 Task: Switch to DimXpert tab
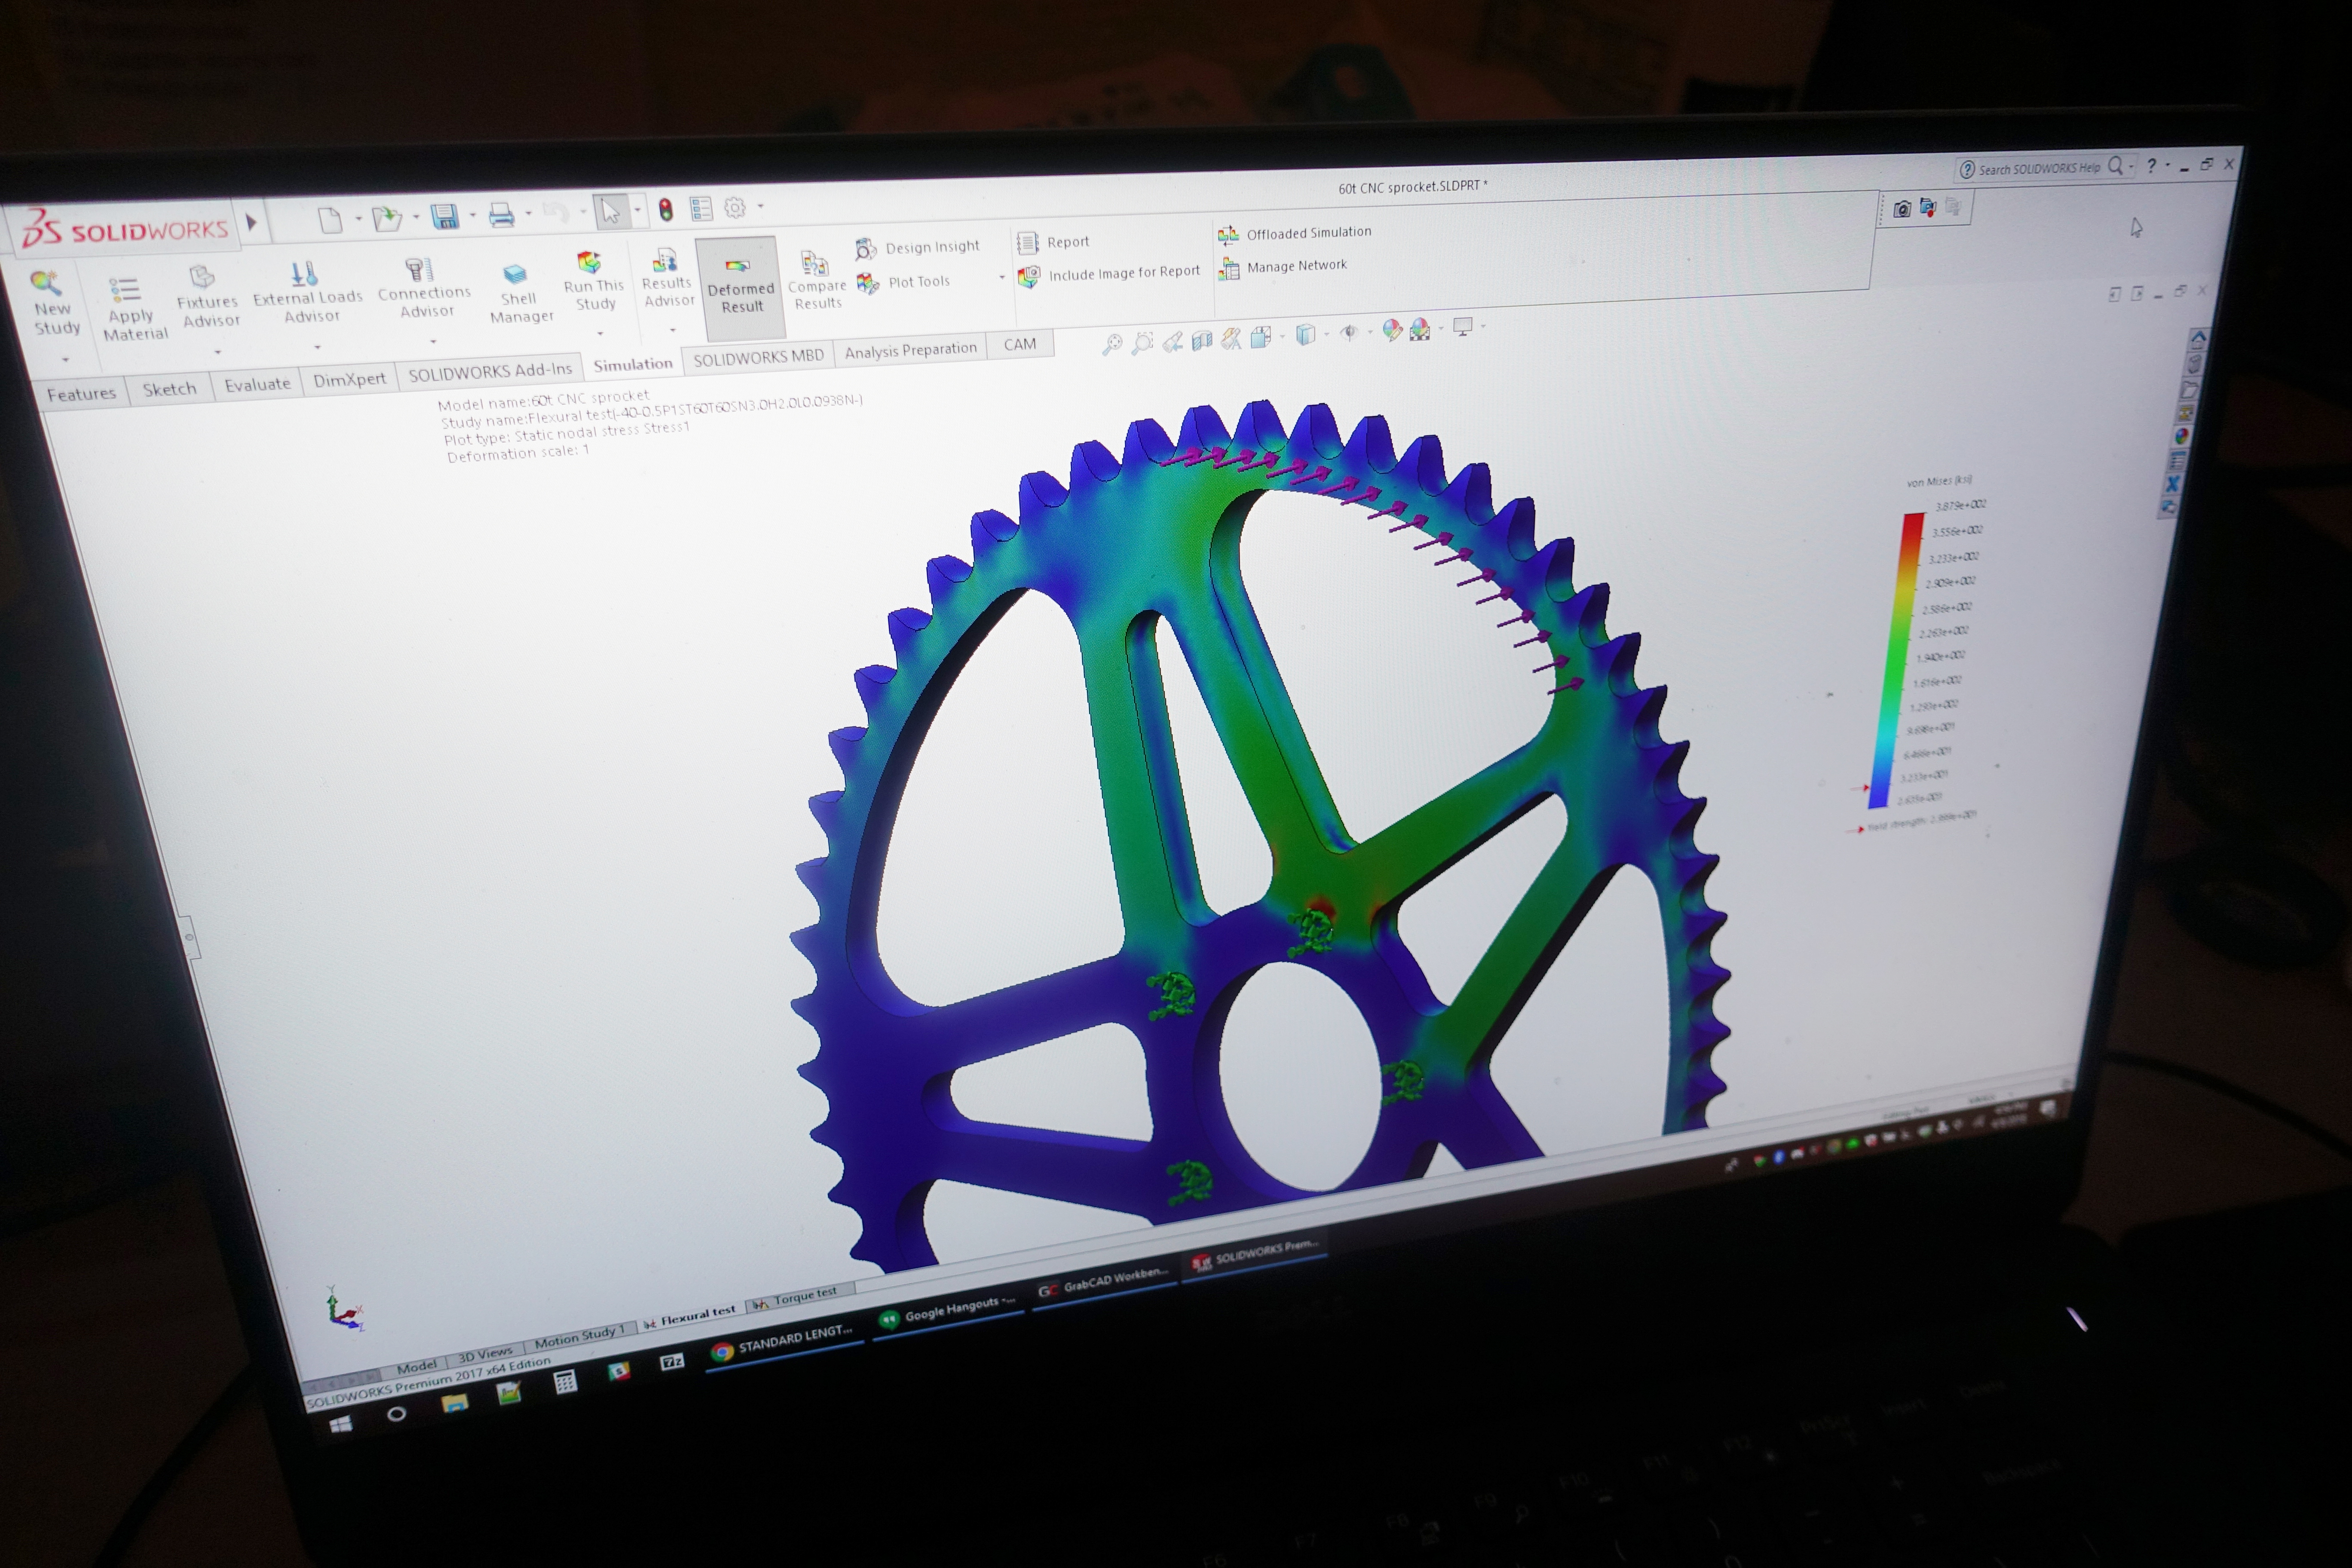click(349, 380)
